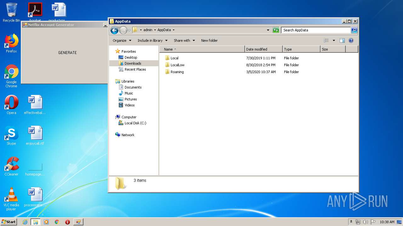Open the address bar history dropdown
Image resolution: width=403 pixels, height=226 pixels.
268,30
